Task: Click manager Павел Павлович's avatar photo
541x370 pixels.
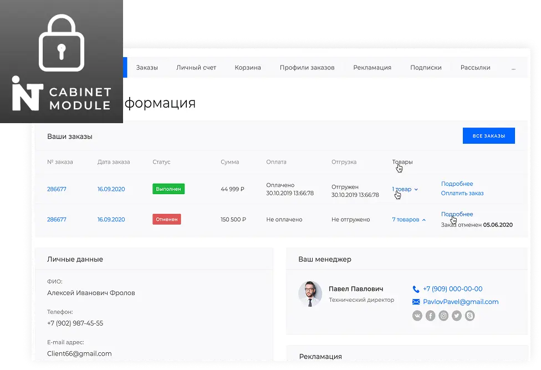Action: (x=310, y=293)
